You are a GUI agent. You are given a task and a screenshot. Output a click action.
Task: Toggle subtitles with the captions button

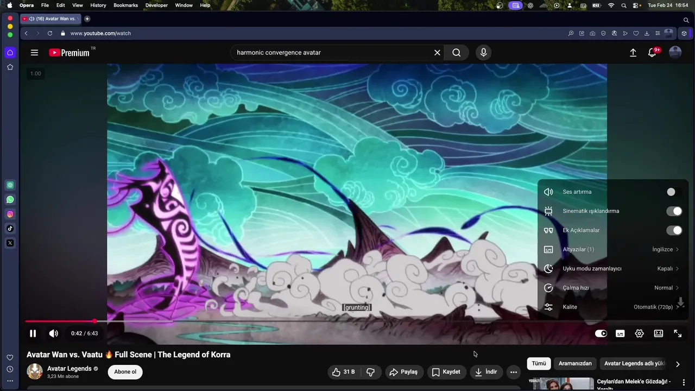620,333
